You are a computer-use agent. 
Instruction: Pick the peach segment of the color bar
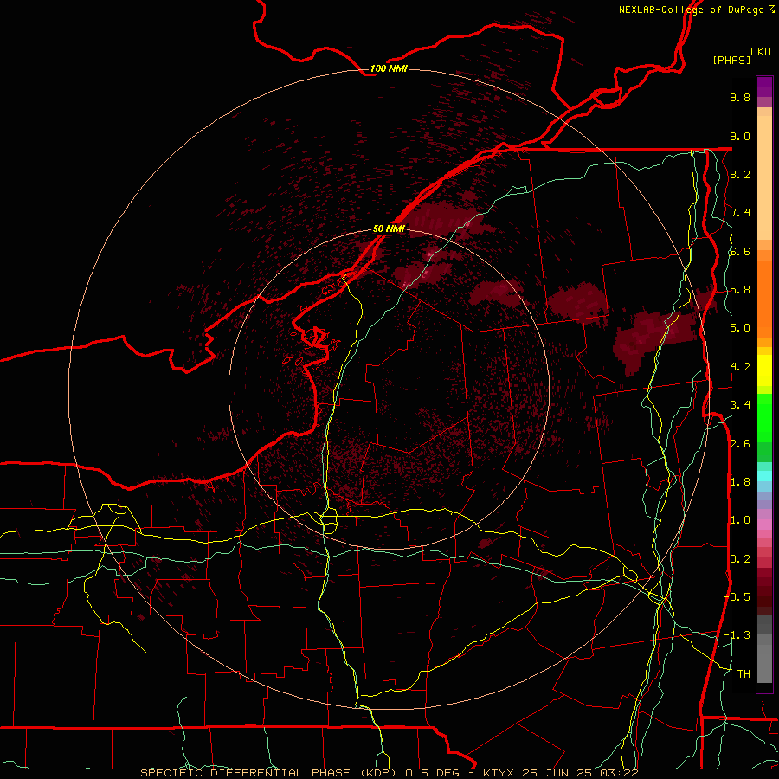click(x=764, y=177)
